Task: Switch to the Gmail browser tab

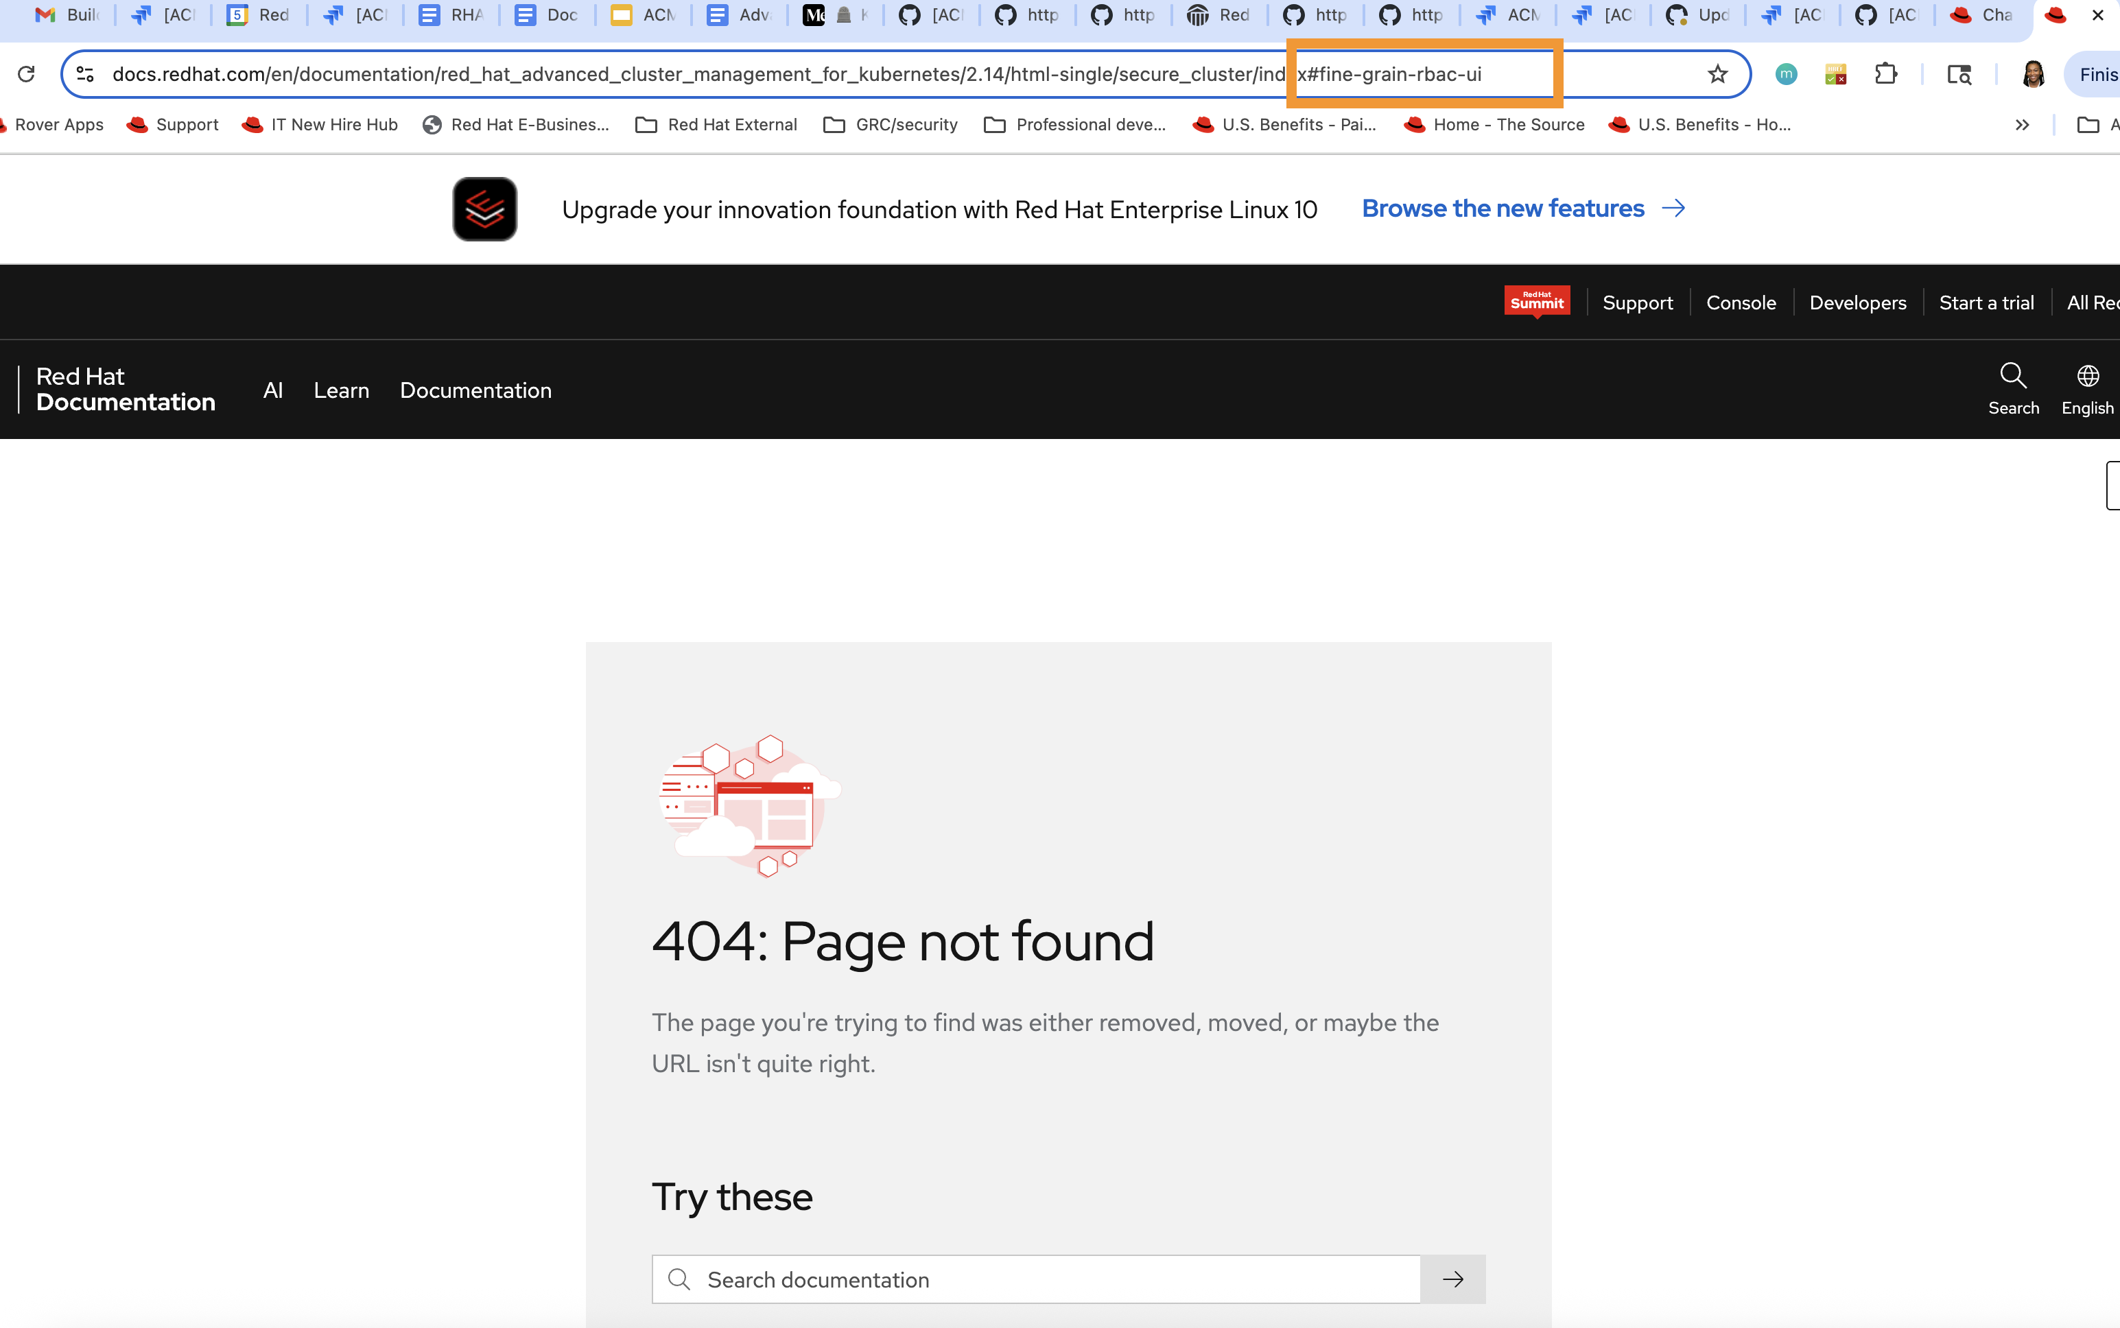Action: click(x=67, y=15)
